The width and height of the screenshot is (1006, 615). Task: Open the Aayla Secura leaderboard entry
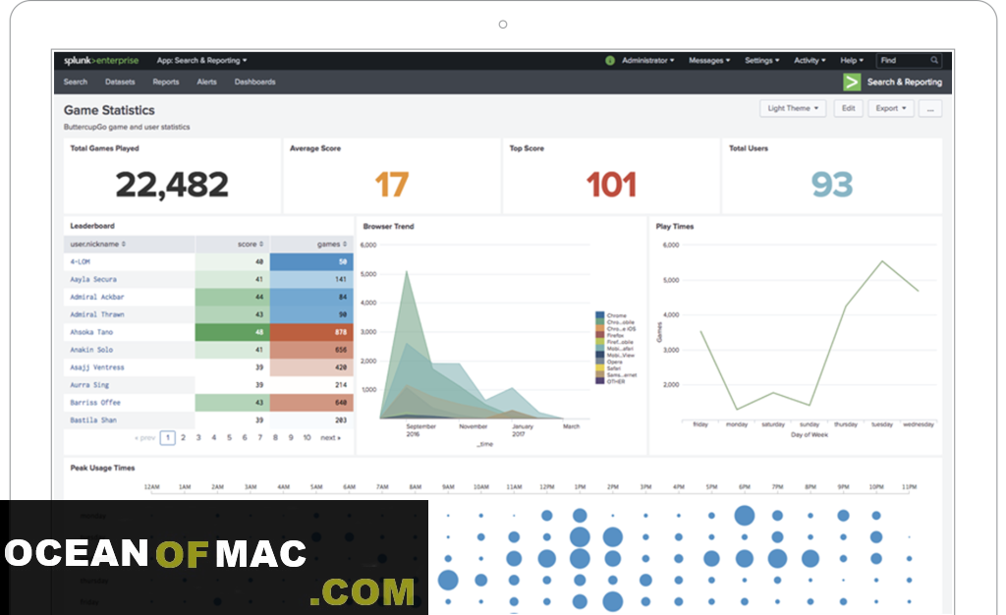pos(93,280)
